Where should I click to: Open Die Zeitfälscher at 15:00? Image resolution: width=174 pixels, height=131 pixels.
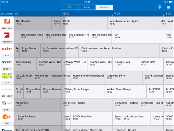pyautogui.click(x=23, y=78)
